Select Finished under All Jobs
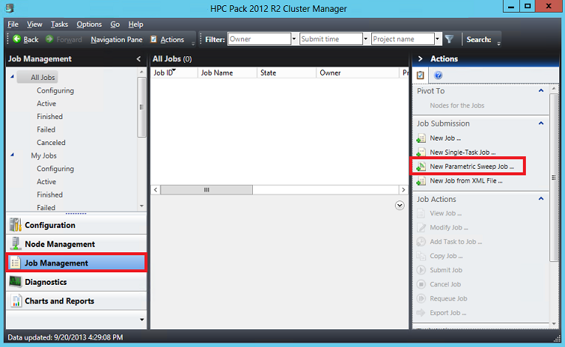The width and height of the screenshot is (565, 347). click(x=50, y=116)
